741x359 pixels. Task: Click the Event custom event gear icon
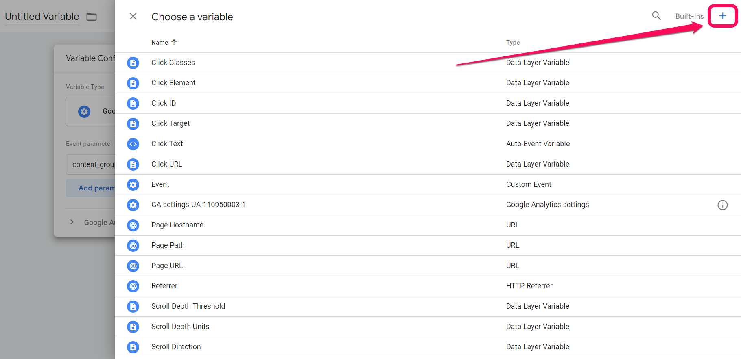[133, 185]
